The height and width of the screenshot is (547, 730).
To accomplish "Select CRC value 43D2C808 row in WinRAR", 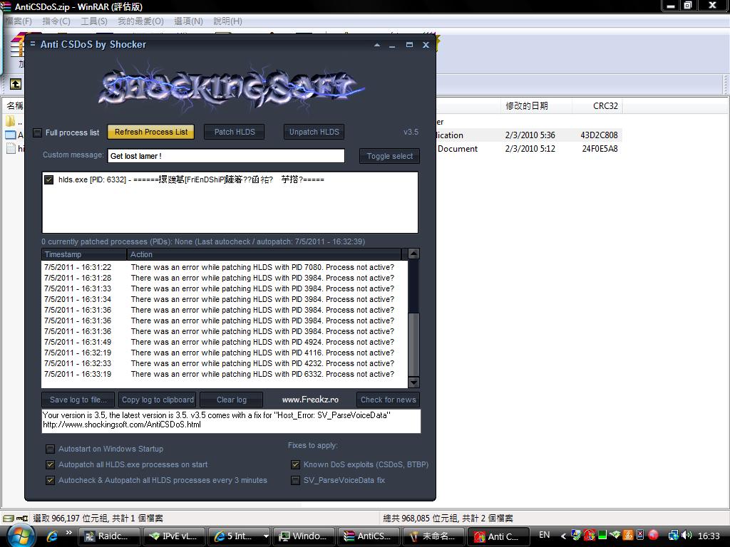I will tap(599, 135).
